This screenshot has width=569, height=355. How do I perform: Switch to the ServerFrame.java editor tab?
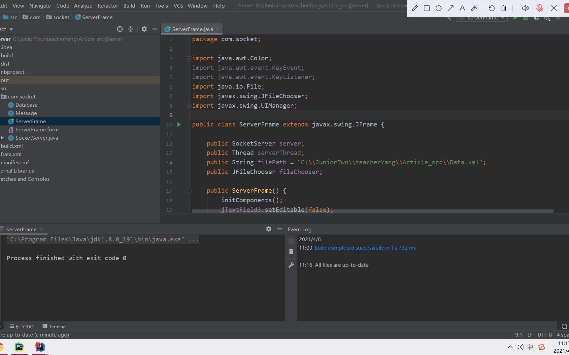tap(192, 29)
